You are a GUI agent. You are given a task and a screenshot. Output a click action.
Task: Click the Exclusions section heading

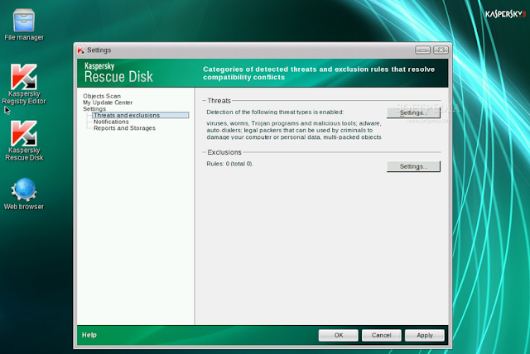click(x=224, y=152)
